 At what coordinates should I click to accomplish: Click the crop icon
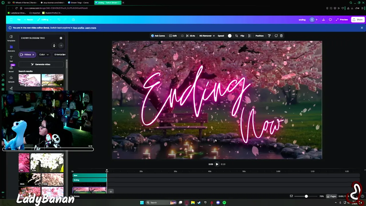[x=236, y=36]
